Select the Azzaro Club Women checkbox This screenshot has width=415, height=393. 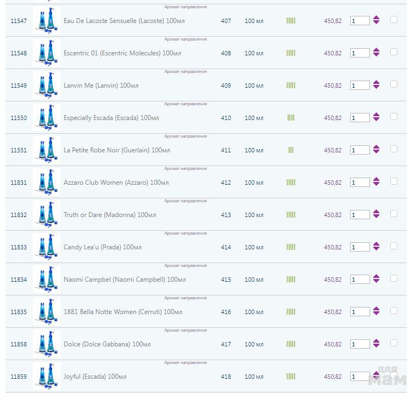(394, 181)
